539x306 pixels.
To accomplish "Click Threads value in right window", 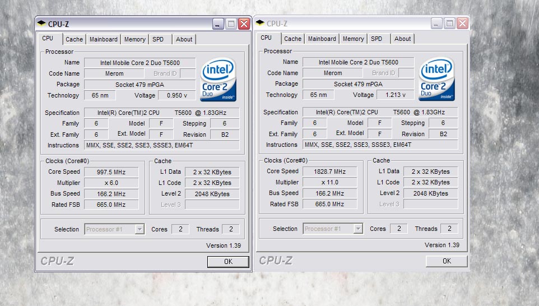I will click(x=449, y=228).
